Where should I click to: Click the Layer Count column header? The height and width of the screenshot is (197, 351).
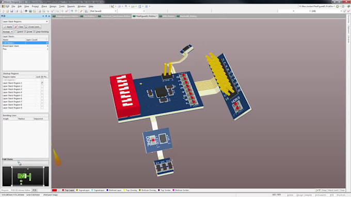click(x=37, y=40)
